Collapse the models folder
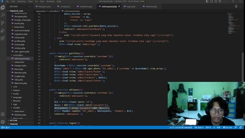This screenshot has height=138, width=245. pos(16,108)
